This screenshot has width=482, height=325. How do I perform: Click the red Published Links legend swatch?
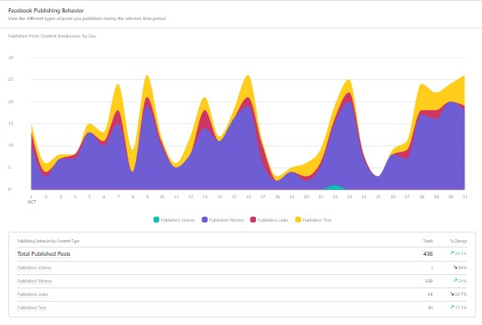pos(253,220)
